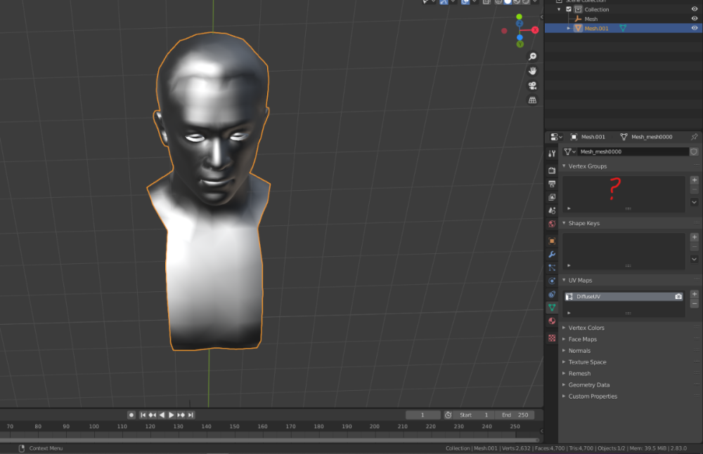The width and height of the screenshot is (703, 454).
Task: Toggle visibility of the Mesh object
Action: (x=695, y=18)
